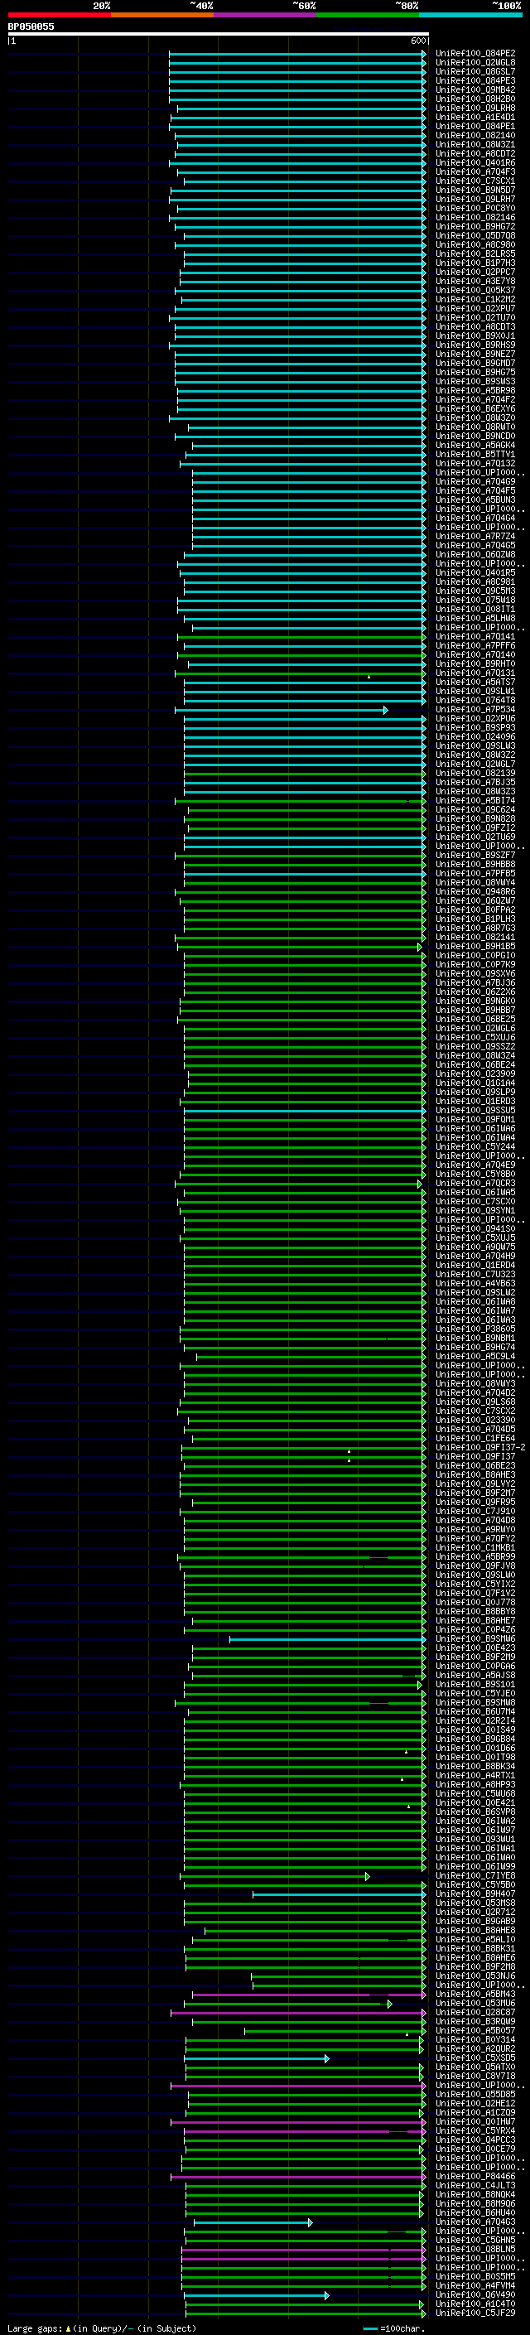530x2335 pixels.
Task: Click label UniRef100_B9XOJ1
Action: pos(475,336)
